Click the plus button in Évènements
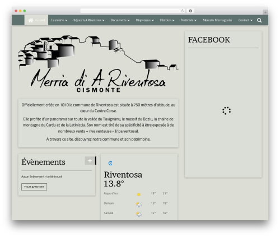 90,161
